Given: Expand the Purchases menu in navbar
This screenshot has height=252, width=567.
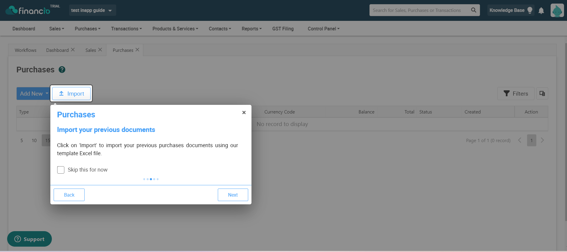Looking at the screenshot, I should click(x=88, y=29).
